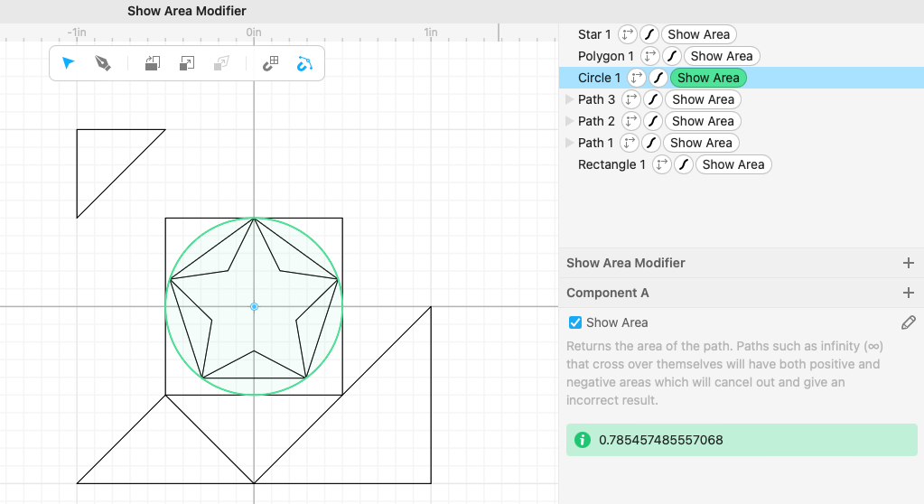Select the Polygon 1 layer row
The height and width of the screenshot is (504, 924).
(742, 56)
